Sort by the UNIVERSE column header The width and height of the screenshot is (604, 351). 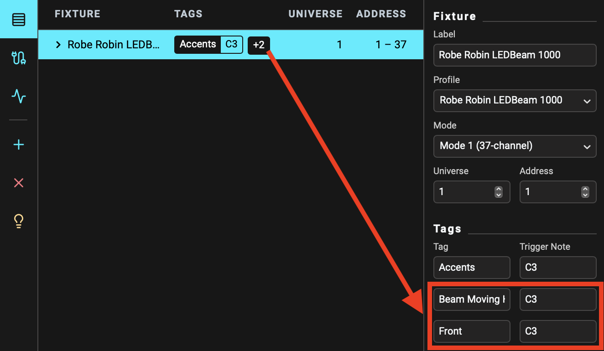coord(315,14)
